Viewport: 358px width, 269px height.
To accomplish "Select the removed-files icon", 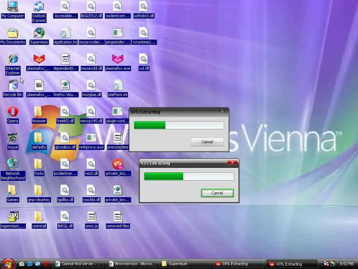I will (117, 217).
